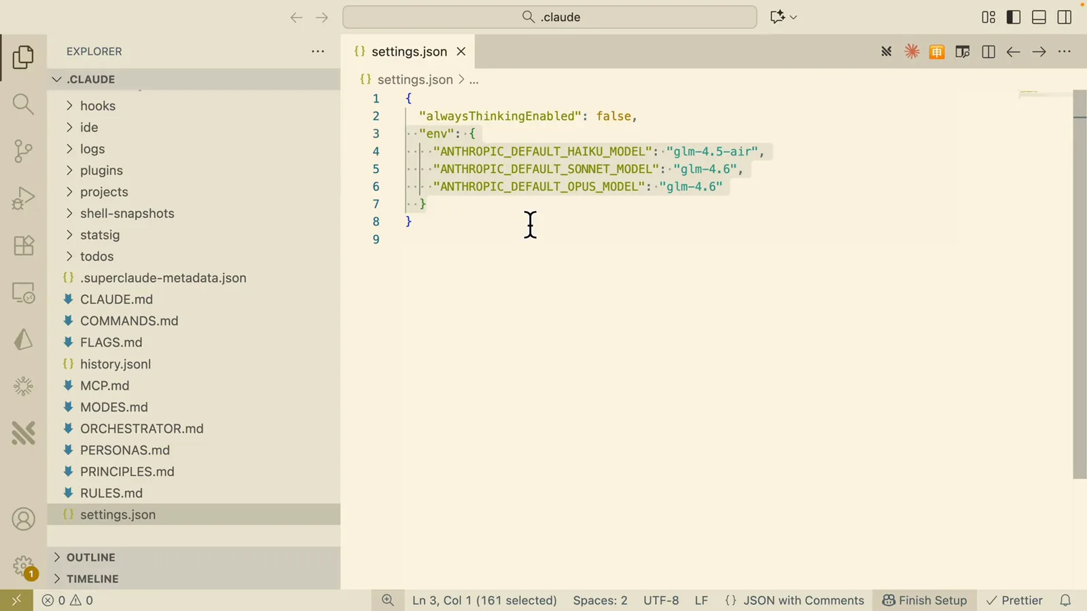Open the Explorer view in activity bar
This screenshot has width=1087, height=611.
[x=23, y=57]
